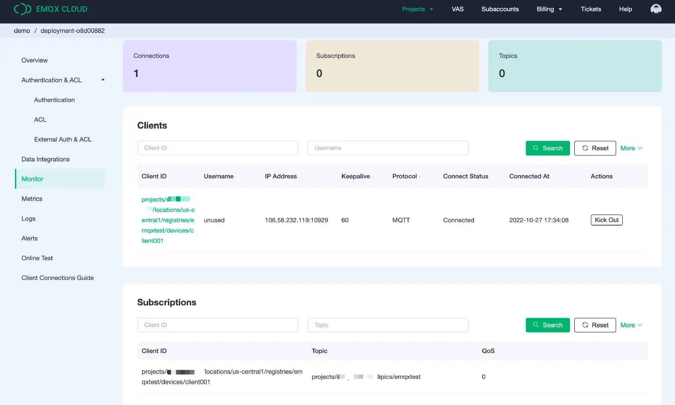Click the refresh icon on Subscriptions Reset button
The height and width of the screenshot is (405, 675).
point(585,325)
